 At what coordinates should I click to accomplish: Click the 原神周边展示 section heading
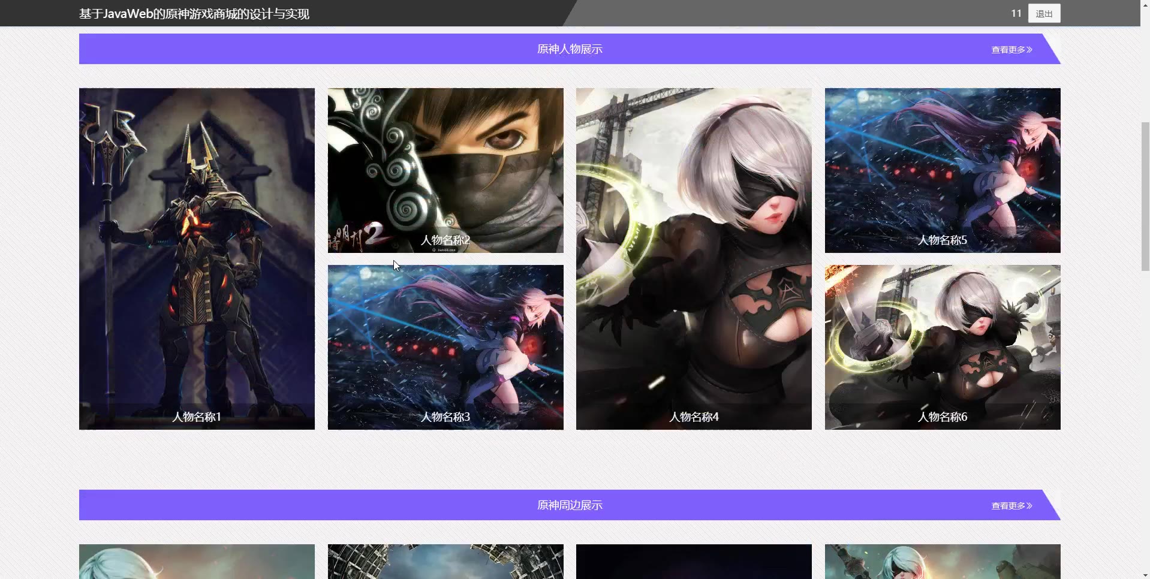[570, 505]
